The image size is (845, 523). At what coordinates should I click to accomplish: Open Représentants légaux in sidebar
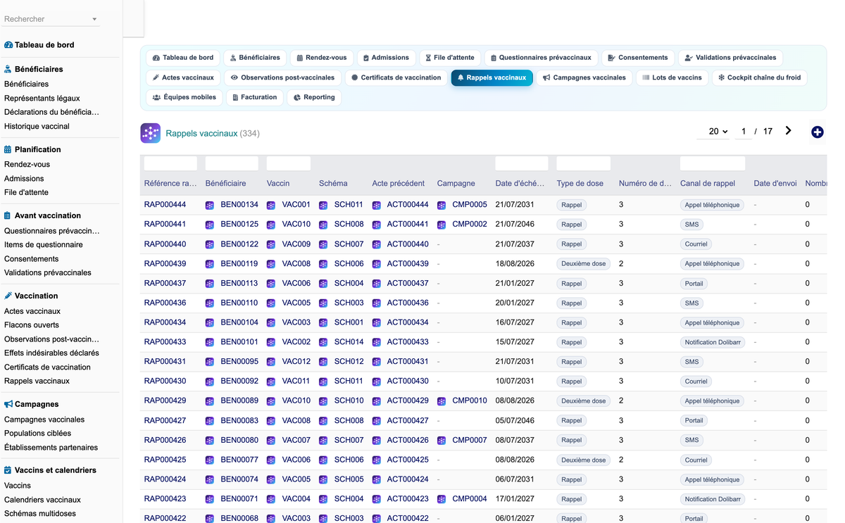click(x=42, y=99)
